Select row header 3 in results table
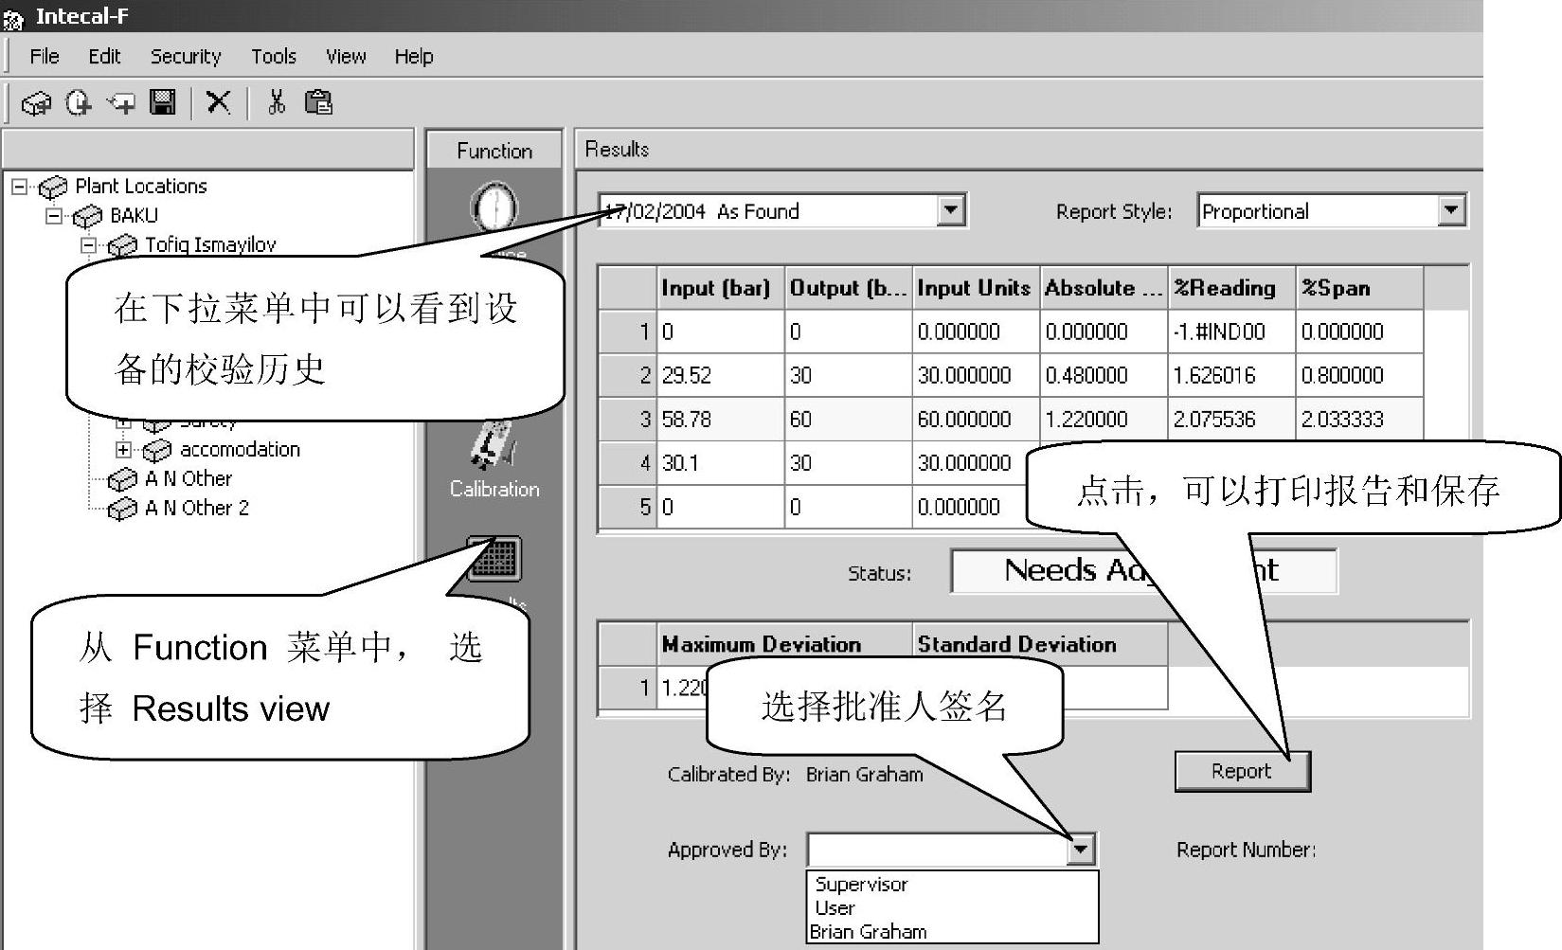The width and height of the screenshot is (1562, 950). tap(628, 420)
